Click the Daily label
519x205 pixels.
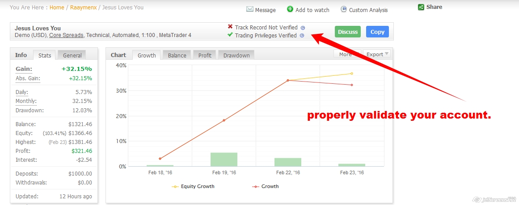22,92
